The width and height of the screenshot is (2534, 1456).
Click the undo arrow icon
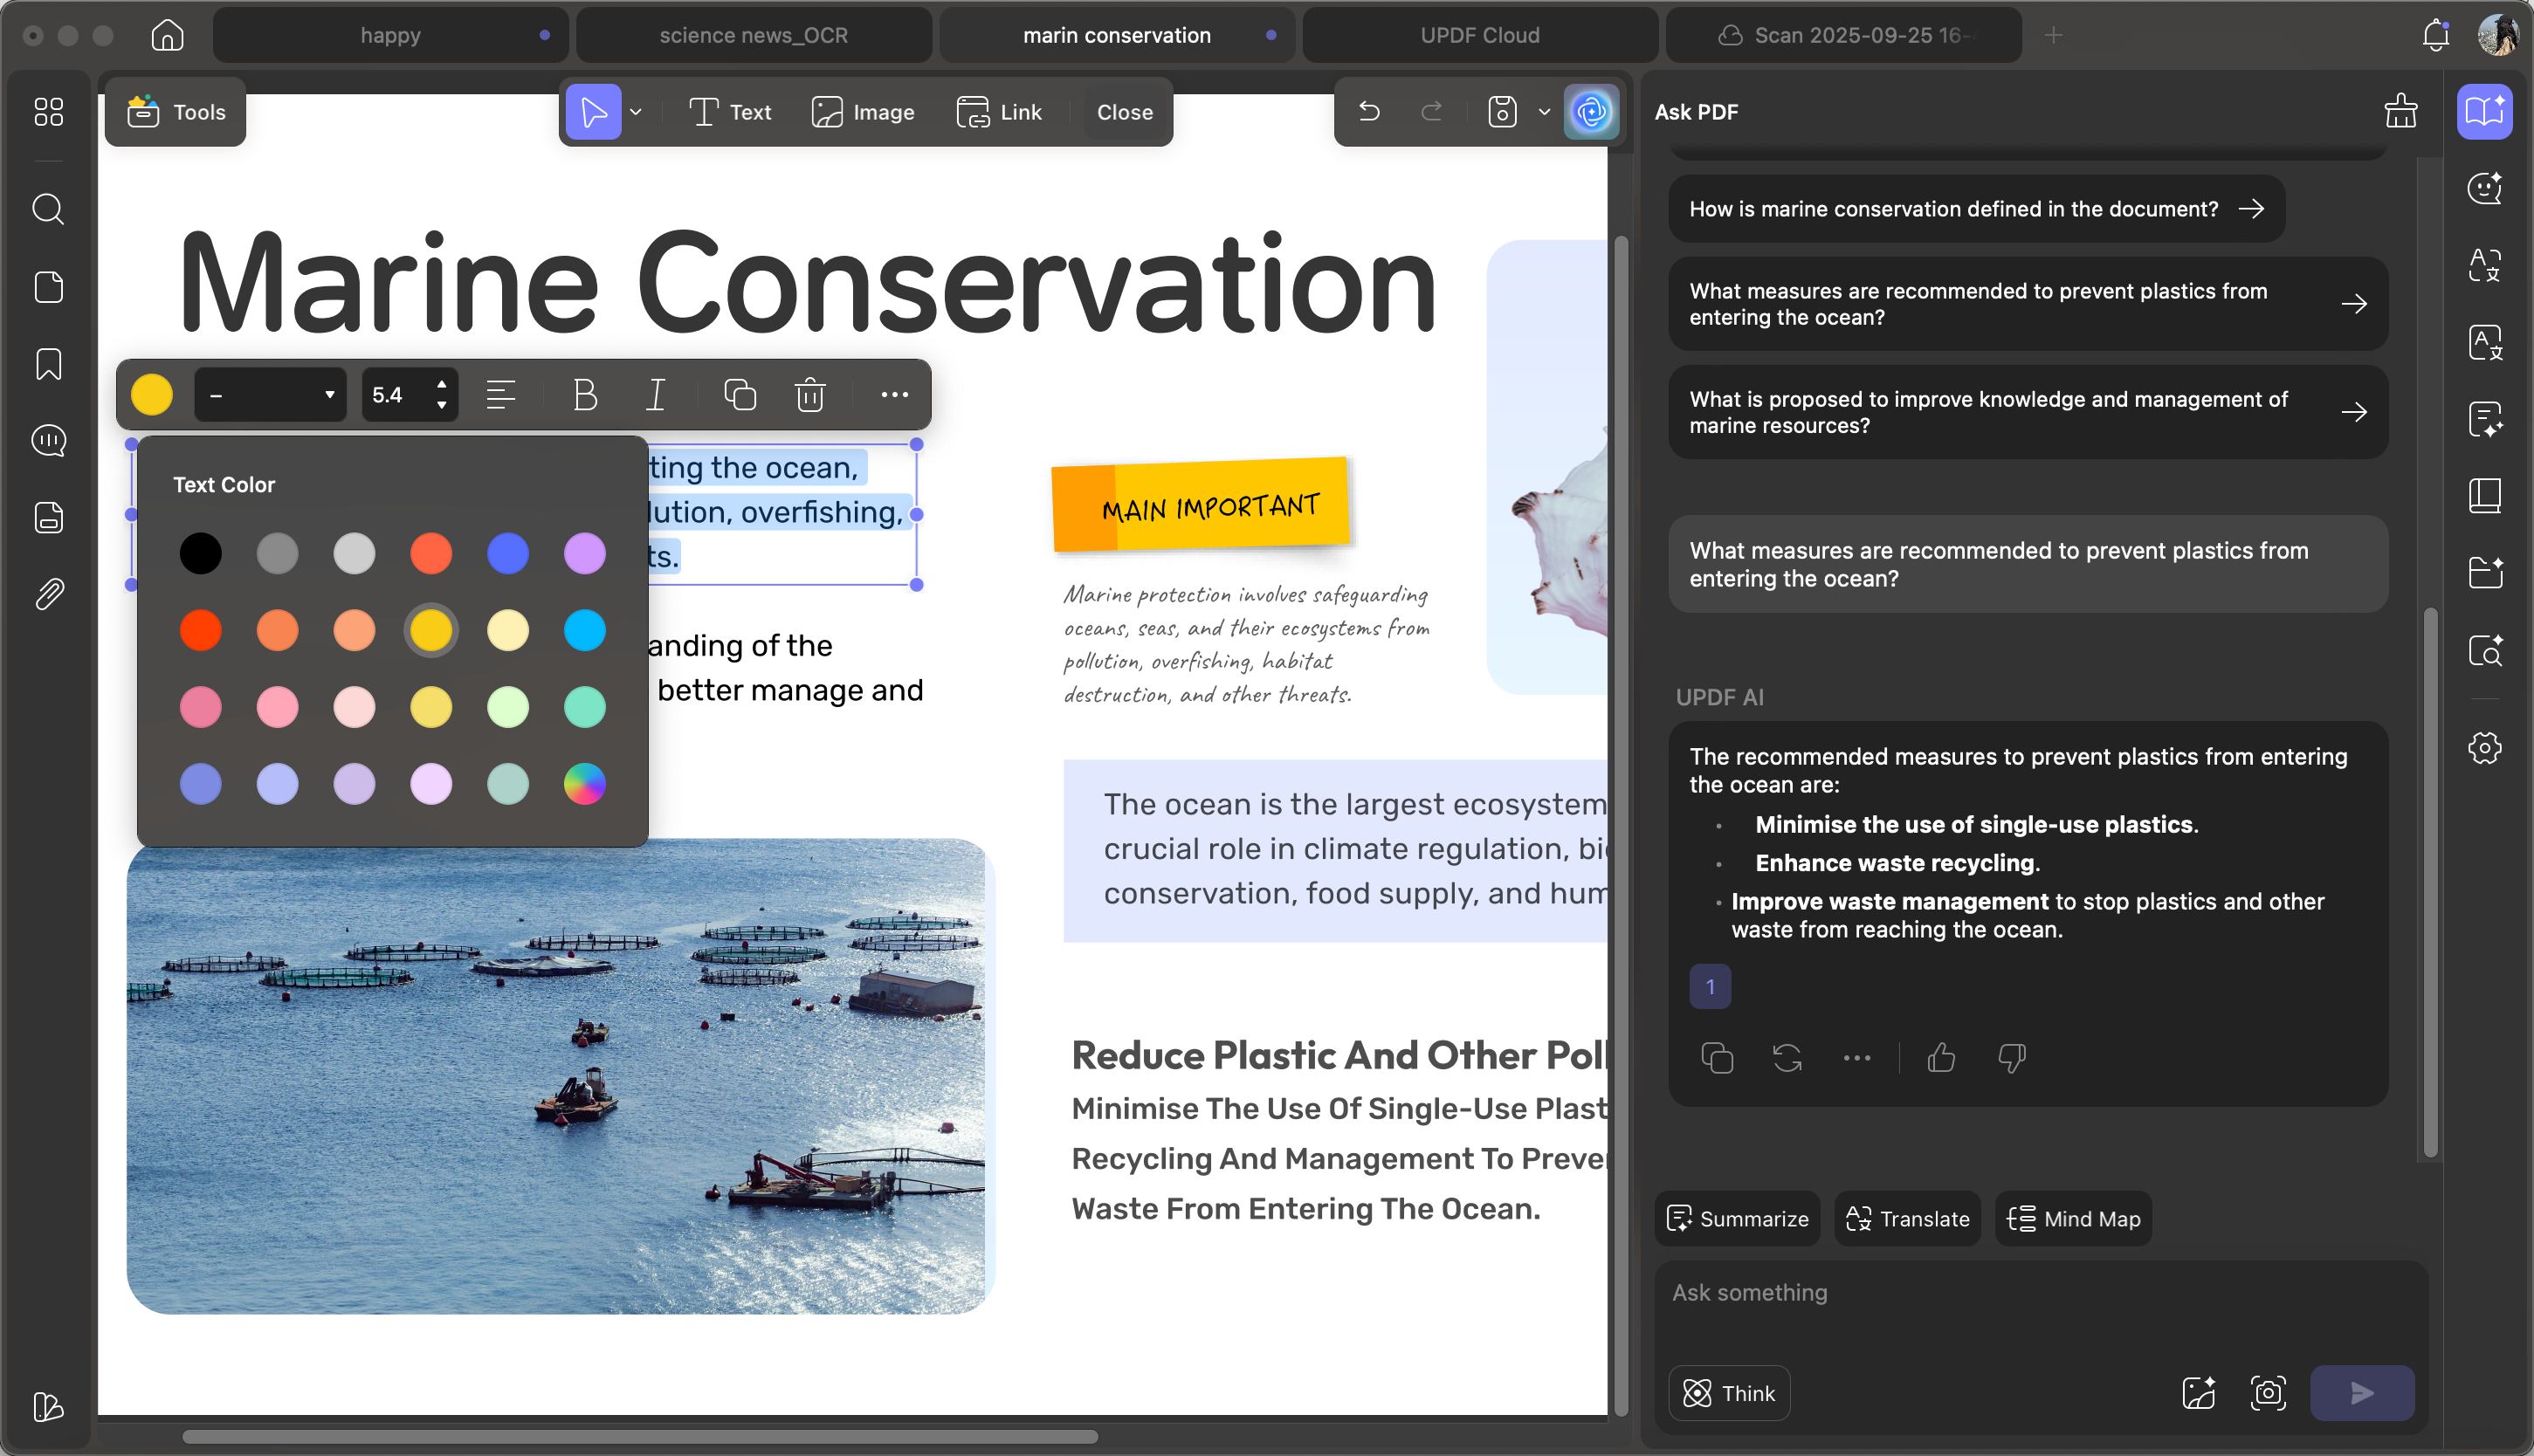[x=1369, y=112]
